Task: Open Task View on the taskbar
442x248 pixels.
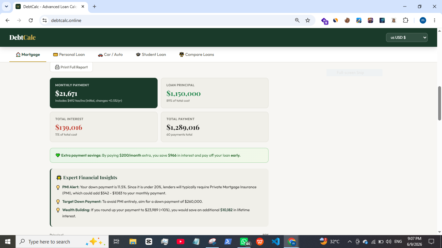Action: [x=116, y=242]
